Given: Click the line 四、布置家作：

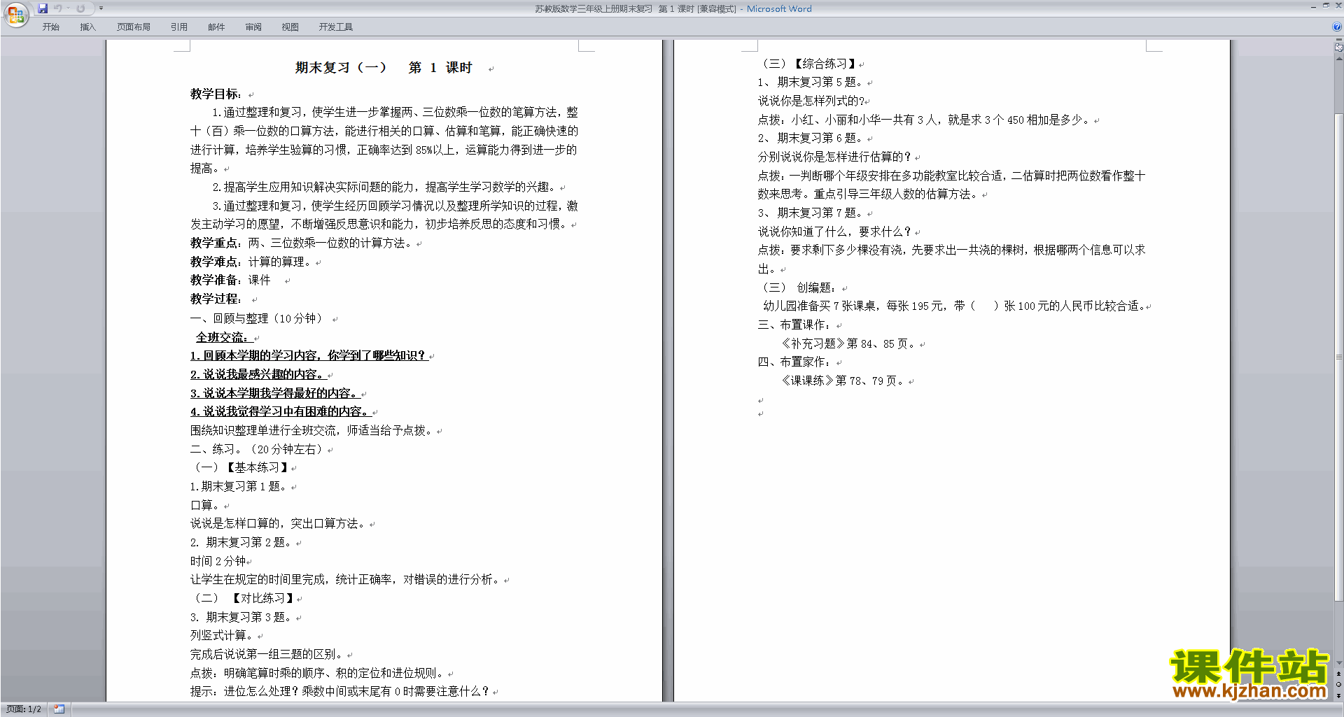Looking at the screenshot, I should click(795, 362).
